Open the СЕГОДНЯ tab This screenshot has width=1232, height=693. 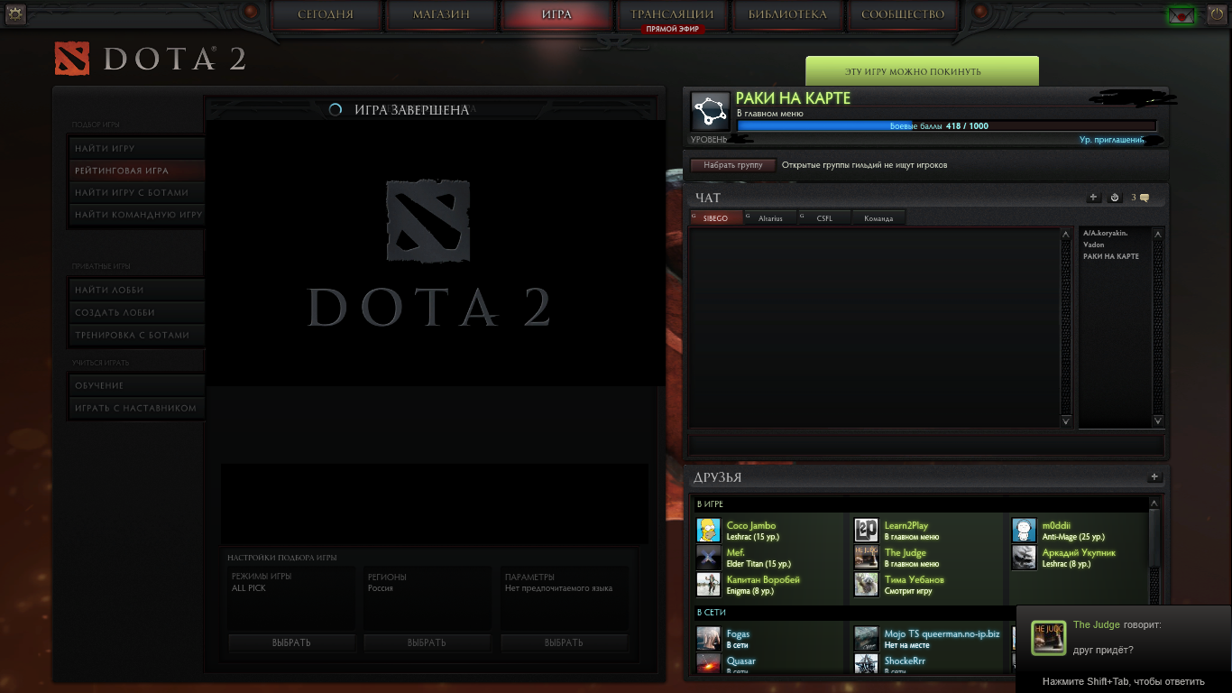(326, 14)
